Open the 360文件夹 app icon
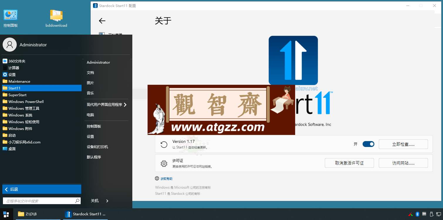 [5, 61]
